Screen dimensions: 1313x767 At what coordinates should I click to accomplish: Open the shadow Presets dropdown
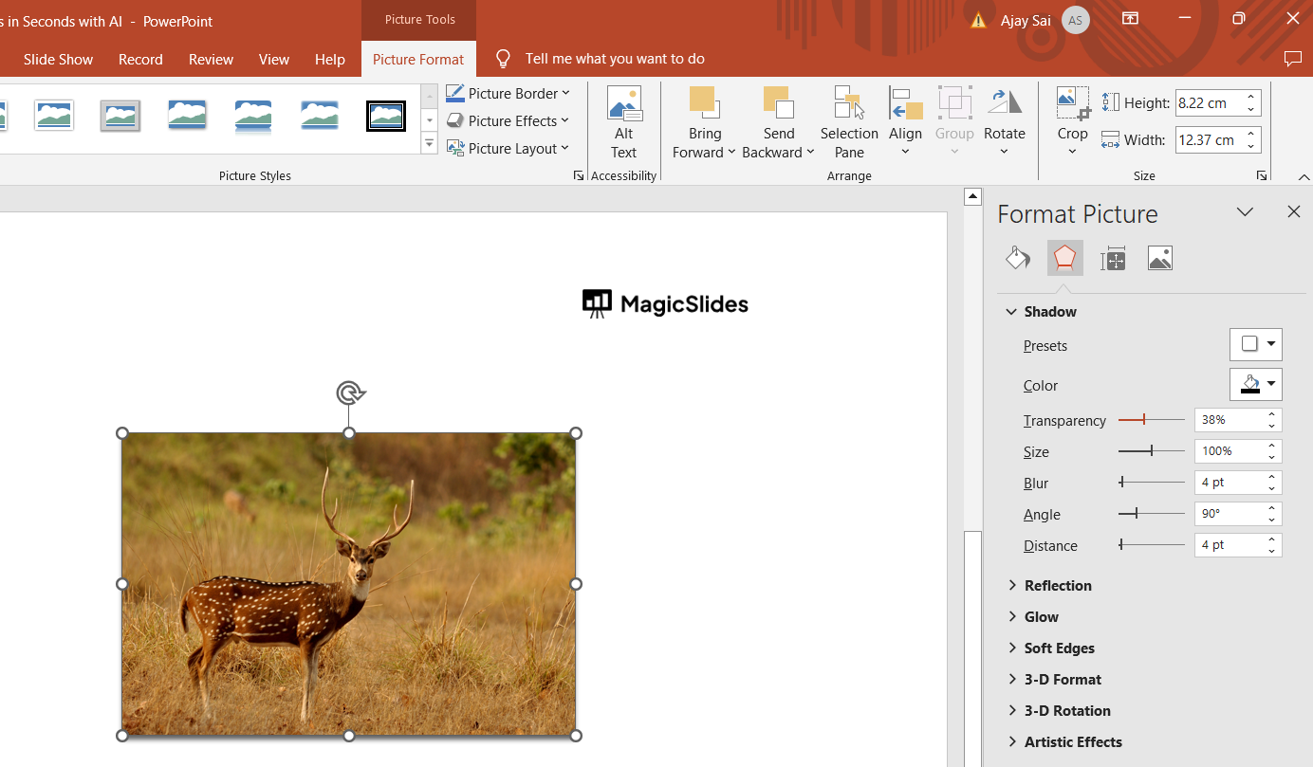[1255, 345]
